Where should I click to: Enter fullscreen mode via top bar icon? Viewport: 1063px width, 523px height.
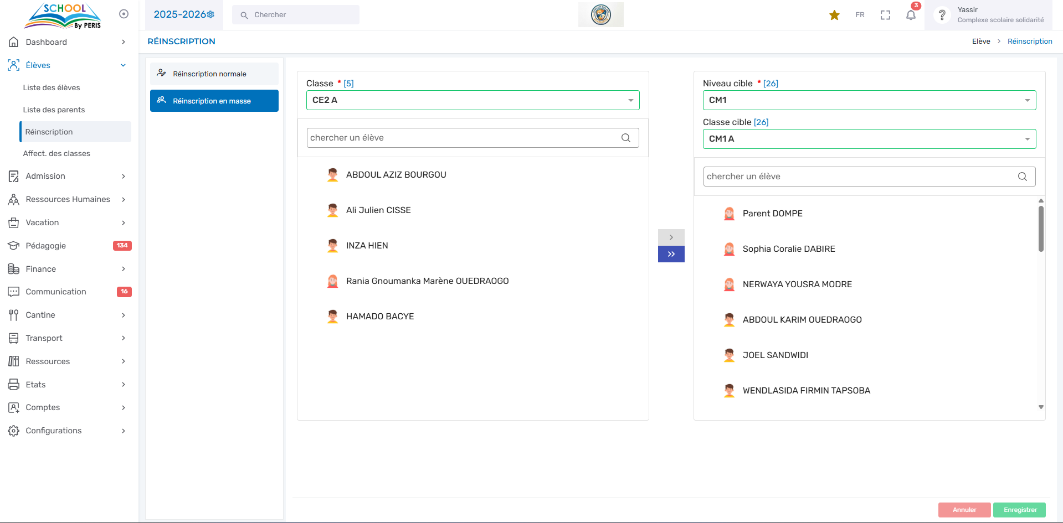point(885,15)
